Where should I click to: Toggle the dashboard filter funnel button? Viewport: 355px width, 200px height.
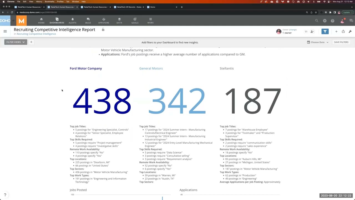point(325,32)
